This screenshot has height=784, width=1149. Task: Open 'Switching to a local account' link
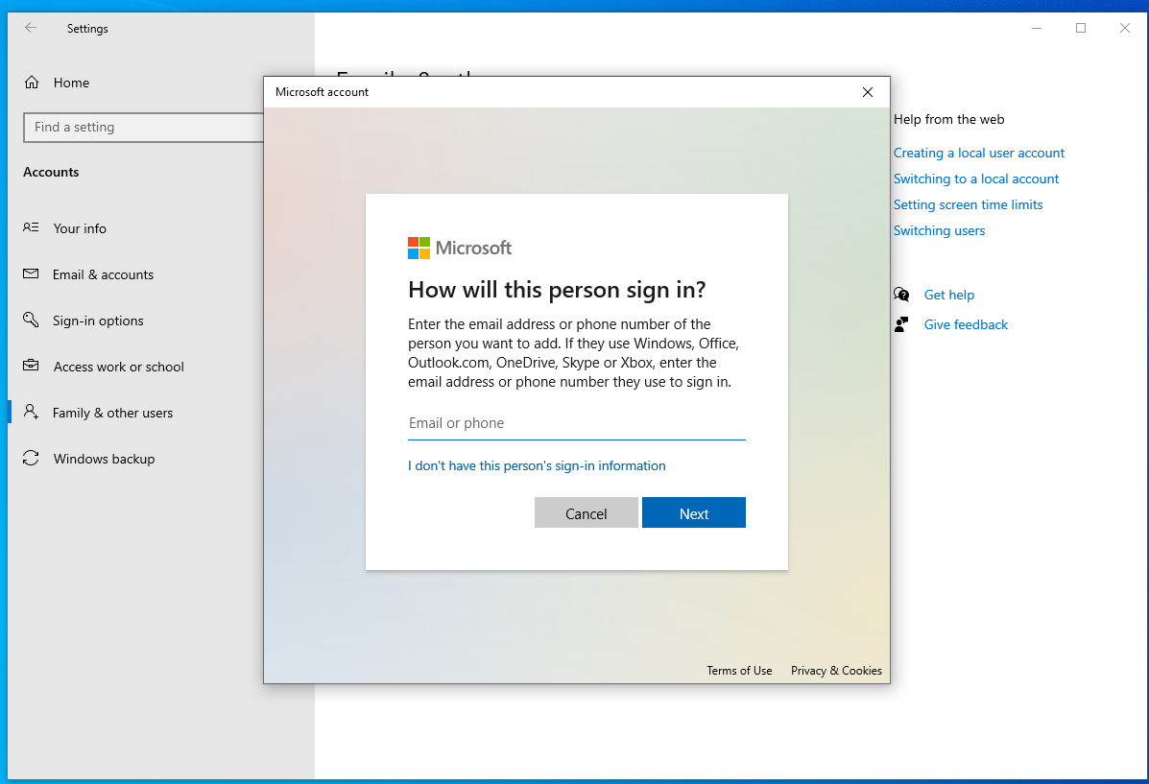tap(976, 178)
